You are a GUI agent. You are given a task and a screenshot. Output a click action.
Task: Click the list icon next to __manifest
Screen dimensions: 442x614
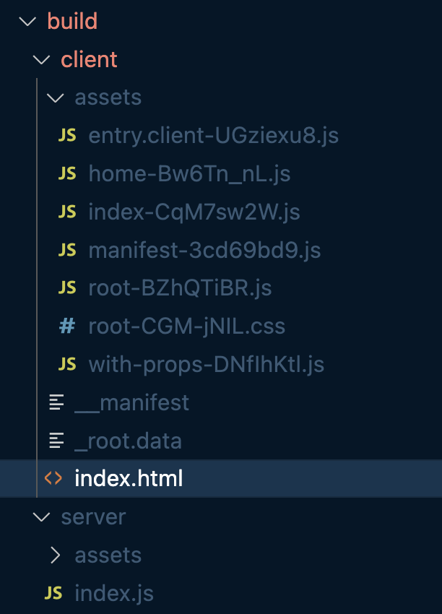pyautogui.click(x=56, y=402)
